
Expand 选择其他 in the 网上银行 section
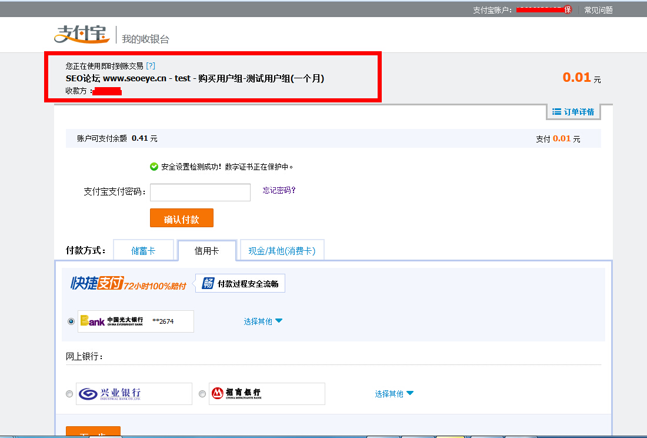(x=394, y=394)
